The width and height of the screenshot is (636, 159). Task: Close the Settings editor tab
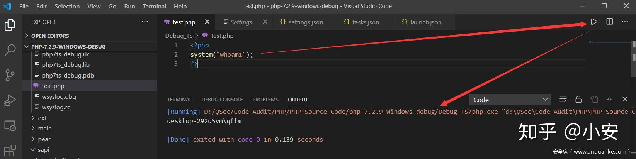point(265,22)
